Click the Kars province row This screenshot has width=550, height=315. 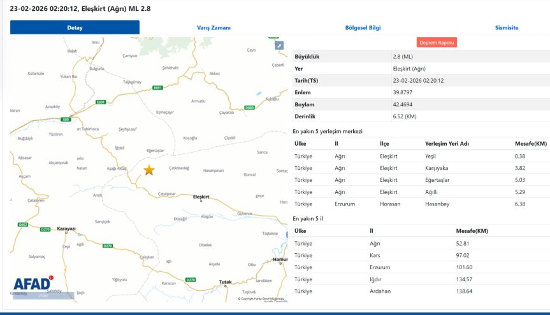pos(421,255)
